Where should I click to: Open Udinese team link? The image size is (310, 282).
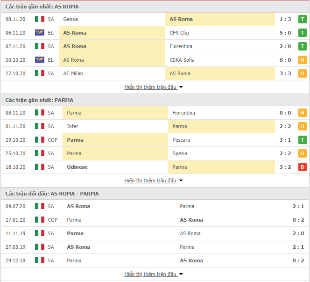click(77, 167)
